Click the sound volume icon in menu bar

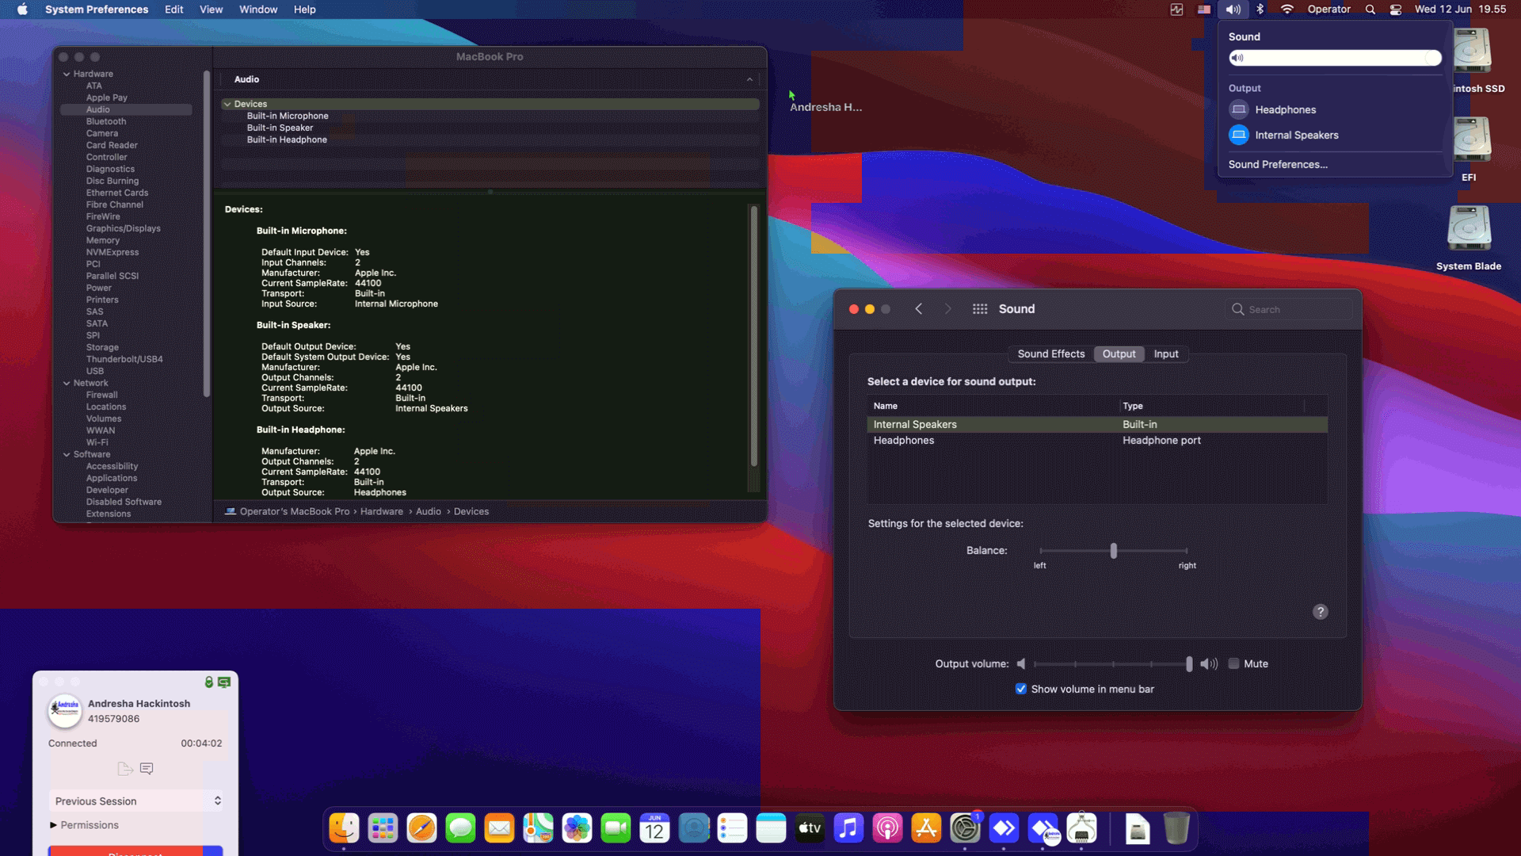tap(1233, 10)
